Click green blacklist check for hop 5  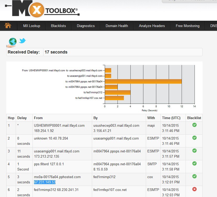[194, 176]
